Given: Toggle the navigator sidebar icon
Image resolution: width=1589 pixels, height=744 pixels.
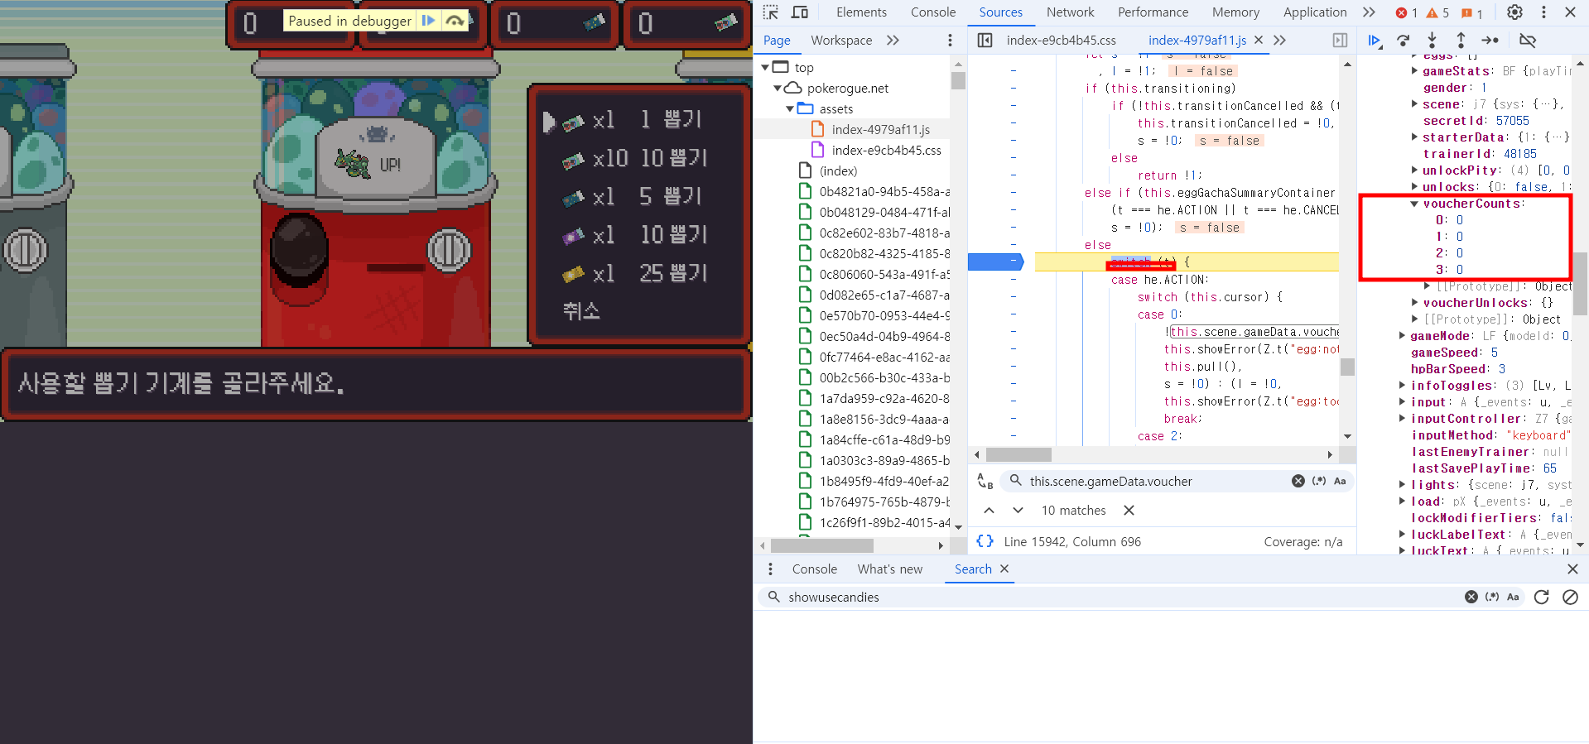Looking at the screenshot, I should [985, 41].
